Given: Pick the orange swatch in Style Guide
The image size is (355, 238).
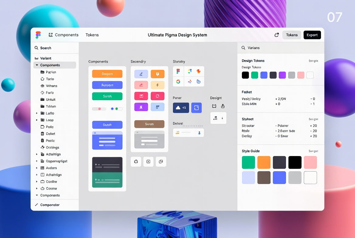Looking at the screenshot, I should pyautogui.click(x=264, y=162).
